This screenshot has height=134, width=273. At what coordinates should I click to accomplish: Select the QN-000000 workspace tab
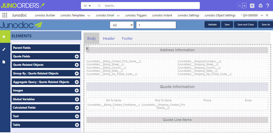pos(249,15)
